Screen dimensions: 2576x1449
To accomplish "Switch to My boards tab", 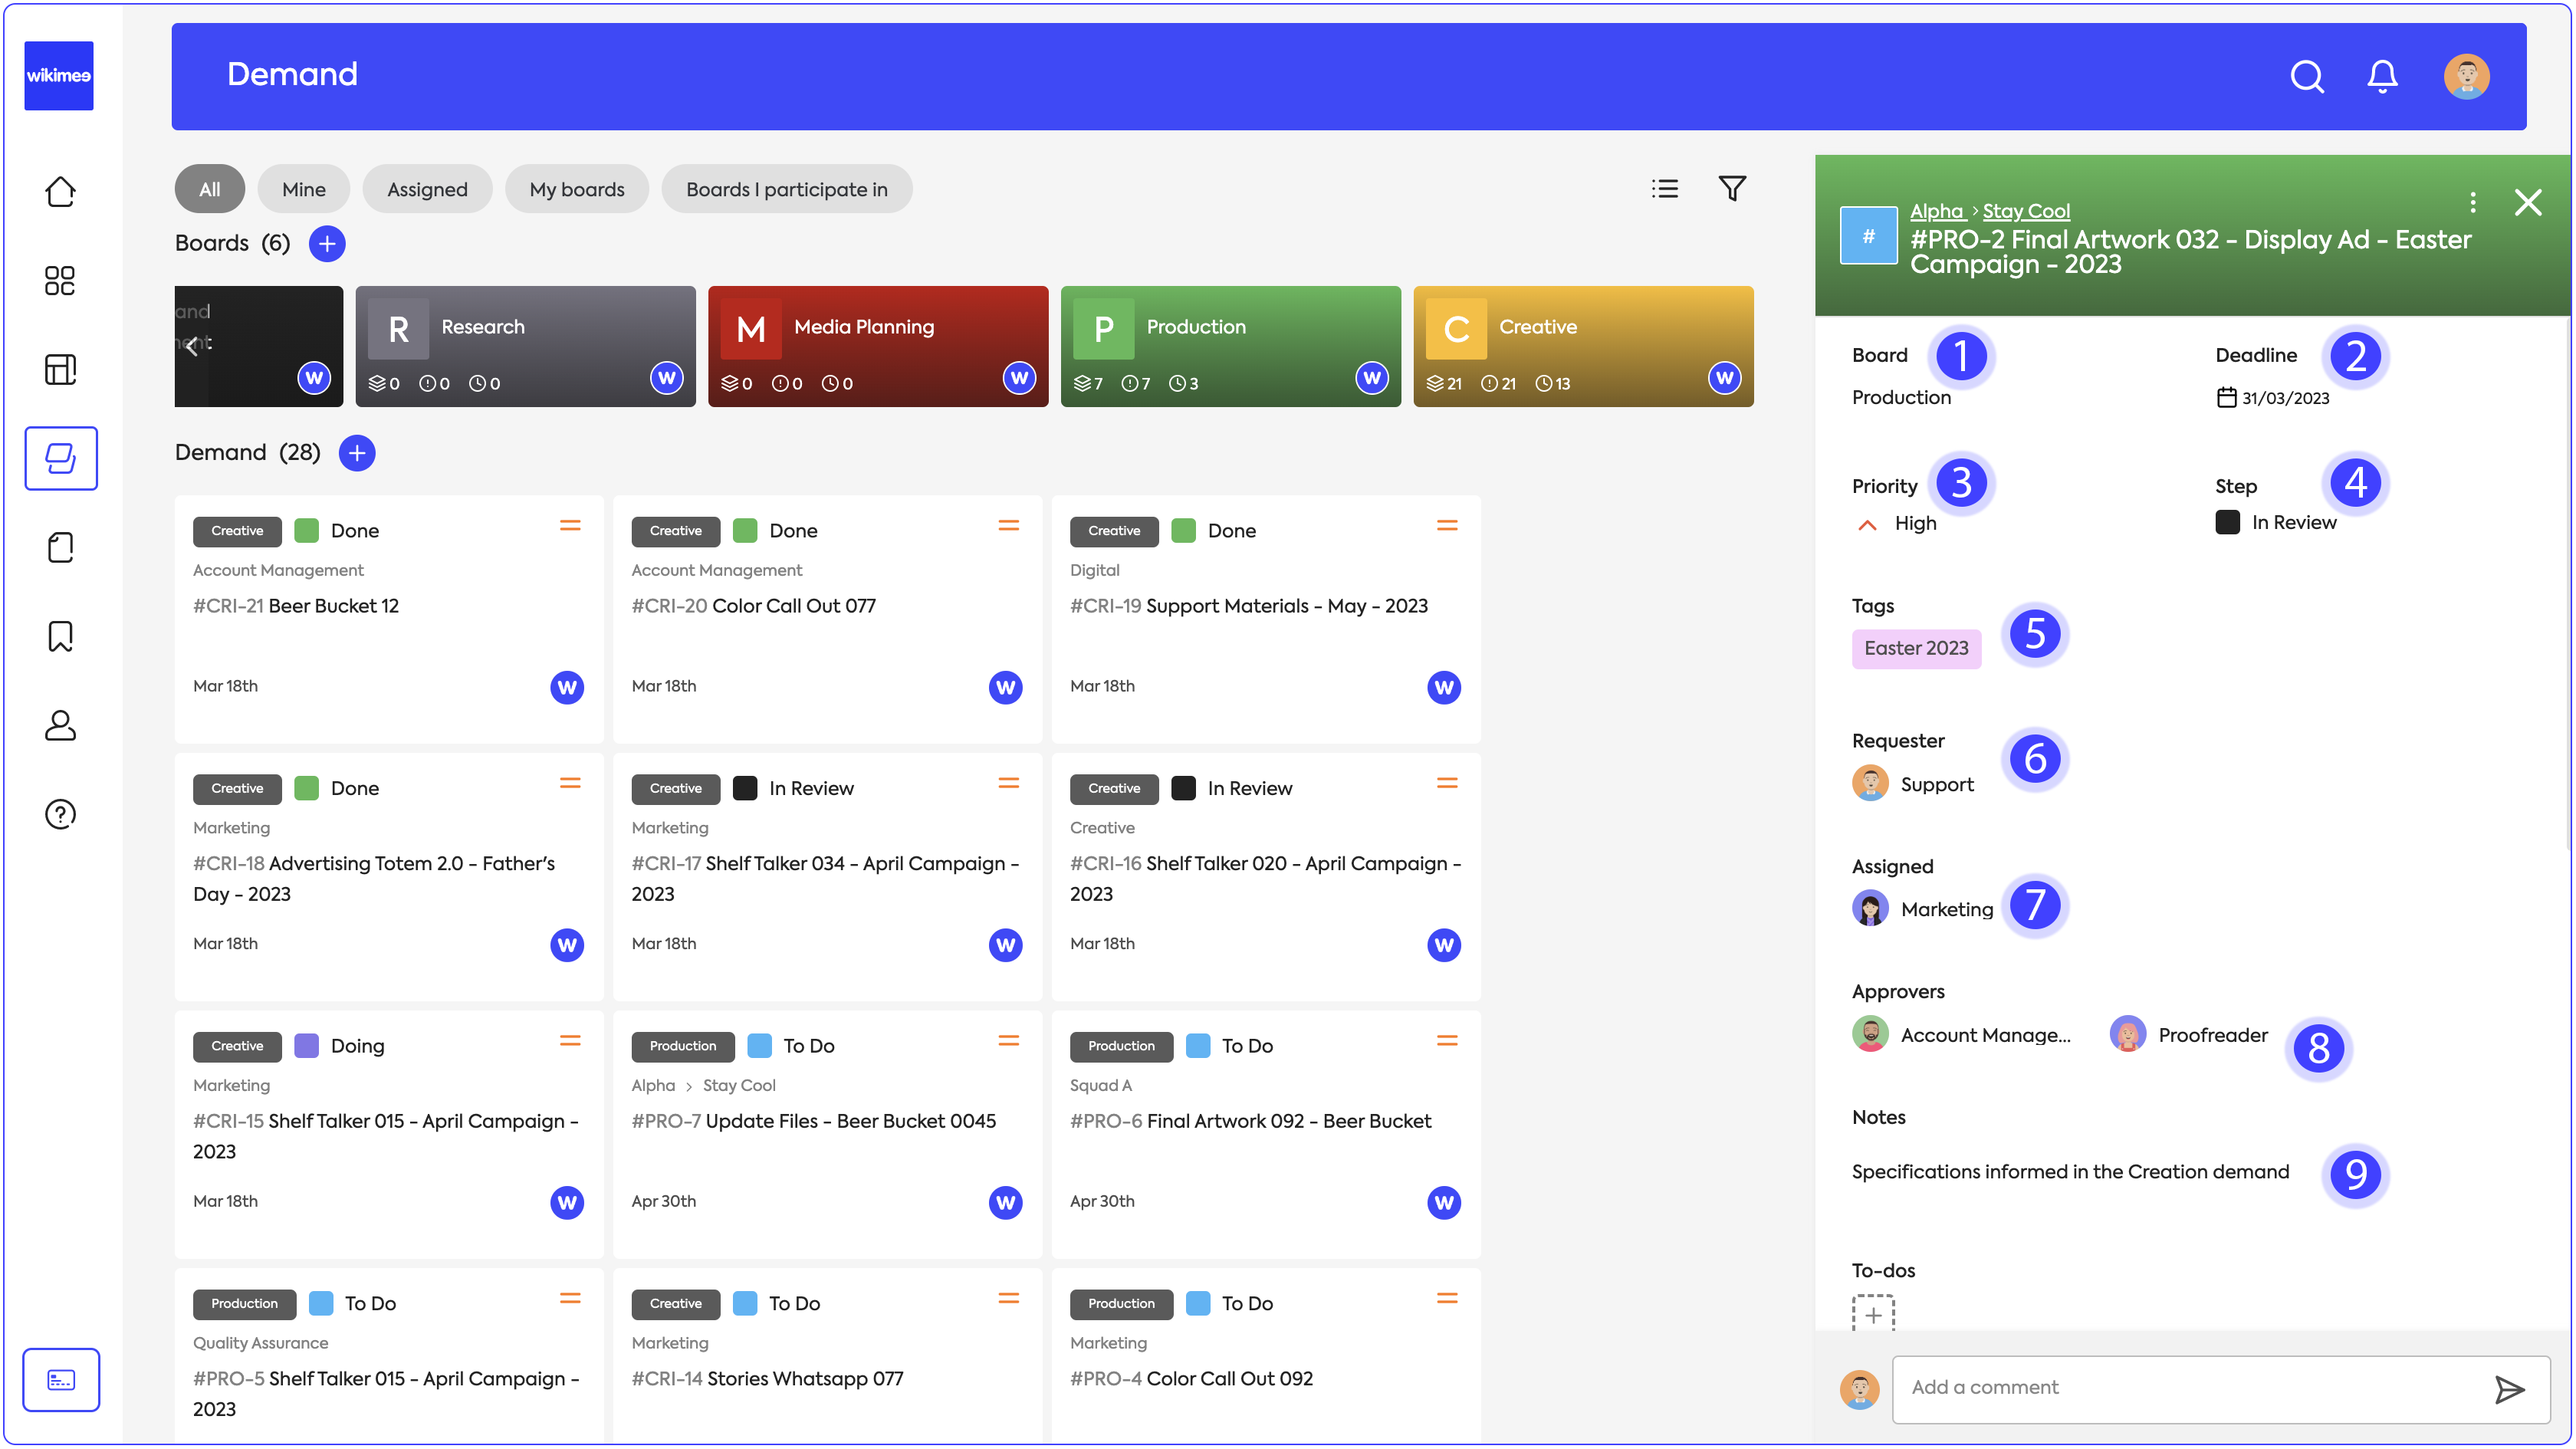I will pyautogui.click(x=576, y=189).
